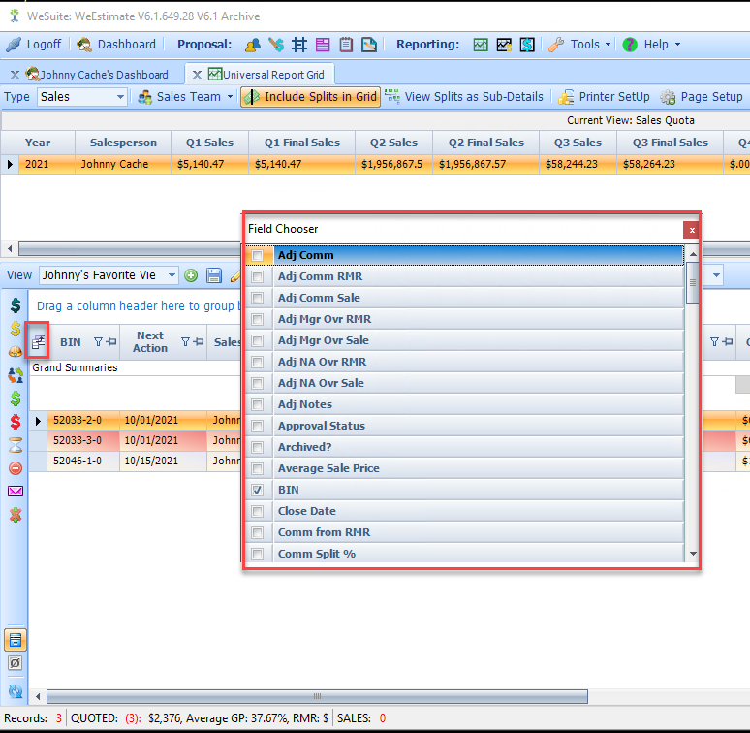750x733 pixels.
Task: Click the filter icon in Next Action column
Action: pos(186,341)
